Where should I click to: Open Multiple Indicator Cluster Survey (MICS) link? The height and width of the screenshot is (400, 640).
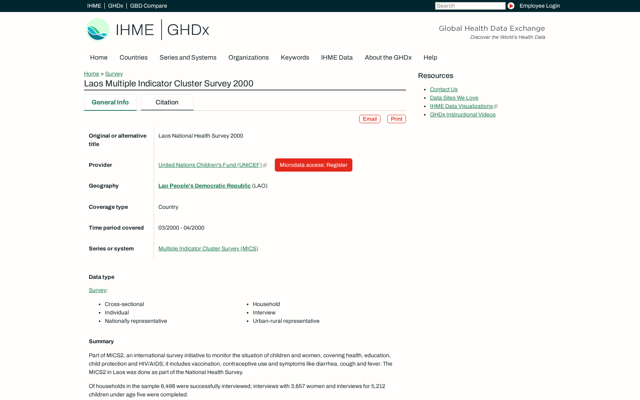(x=208, y=248)
